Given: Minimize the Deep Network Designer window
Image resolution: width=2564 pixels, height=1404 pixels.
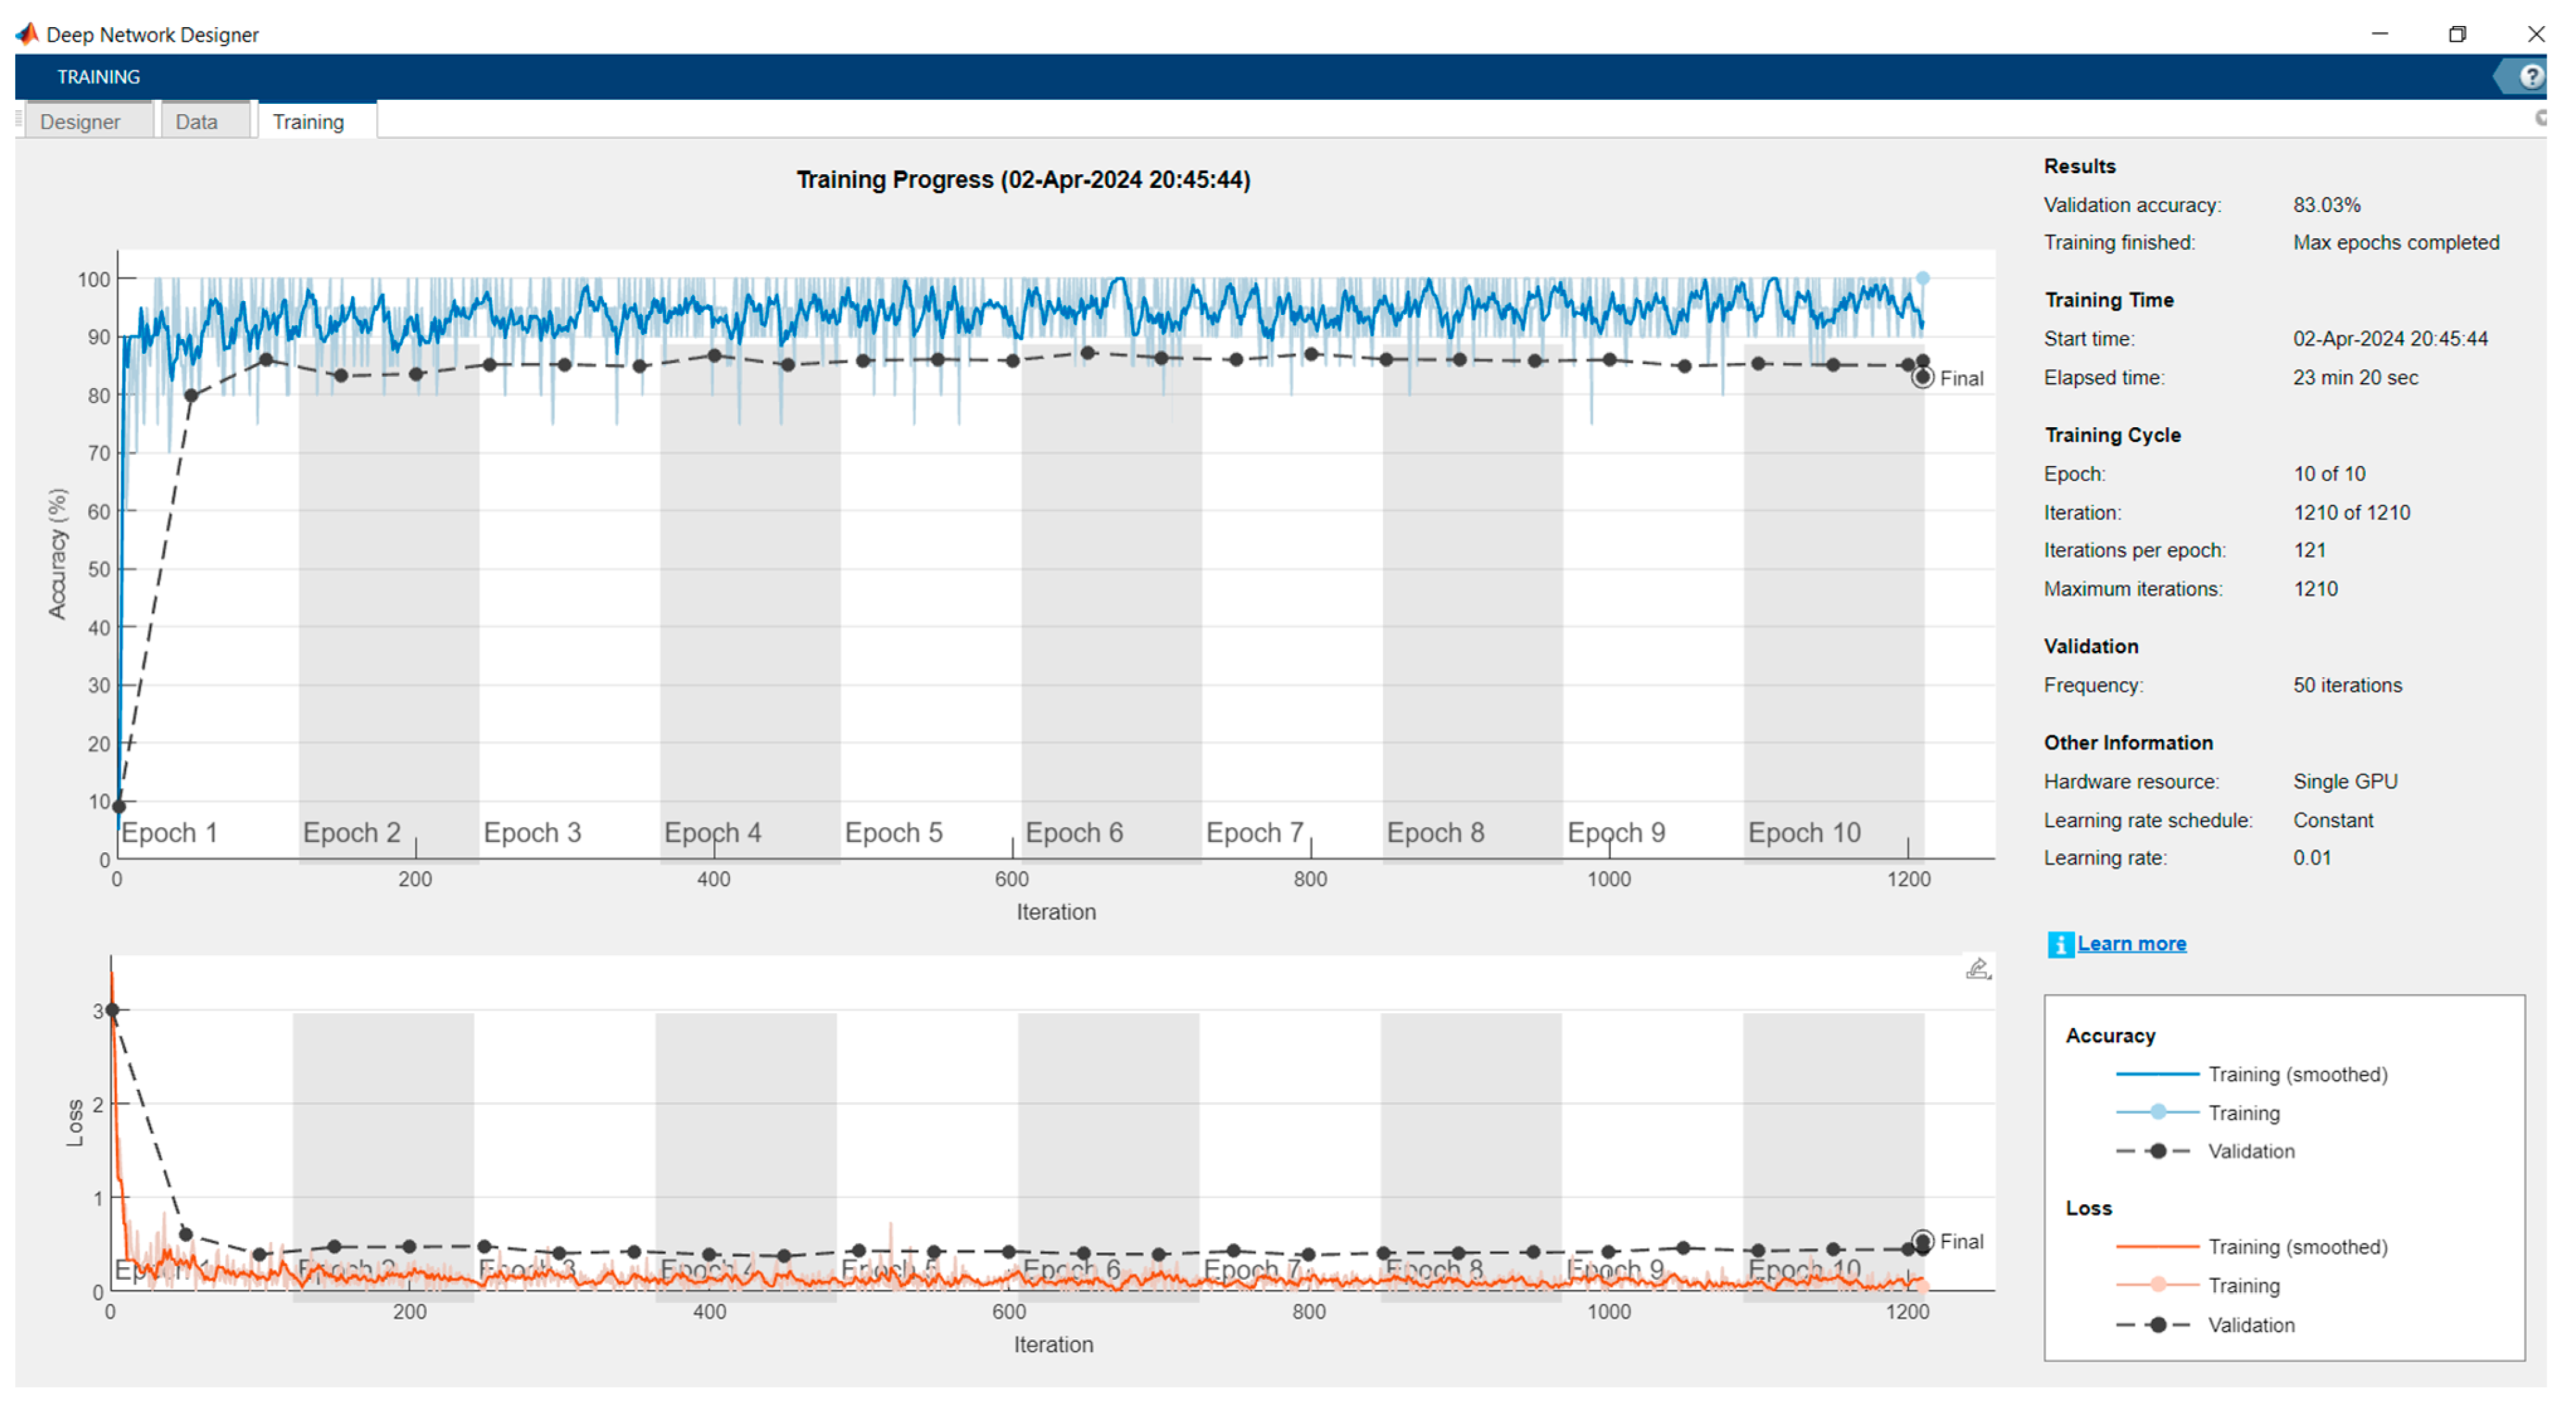Looking at the screenshot, I should click(x=2379, y=34).
